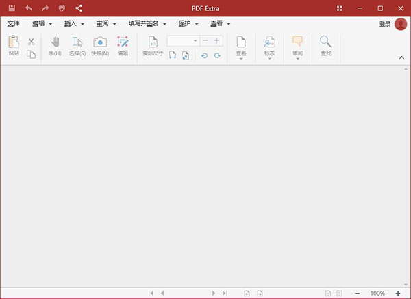Go to first page
The width and height of the screenshot is (411, 299).
[151, 293]
